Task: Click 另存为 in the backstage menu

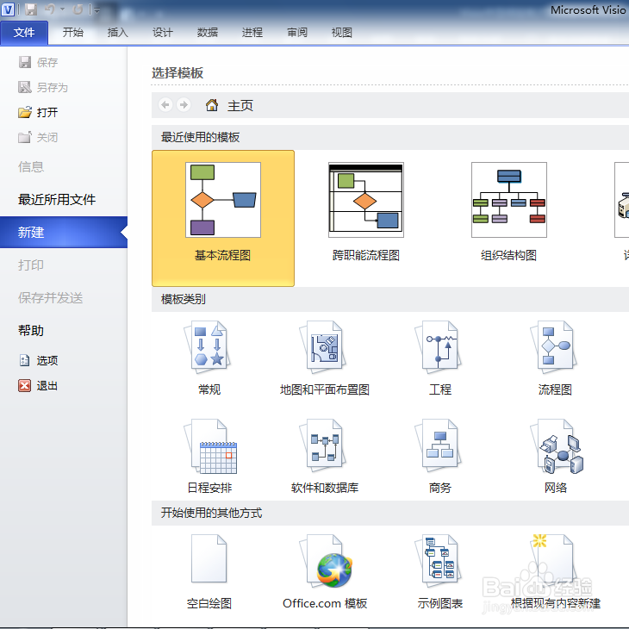Action: [43, 87]
